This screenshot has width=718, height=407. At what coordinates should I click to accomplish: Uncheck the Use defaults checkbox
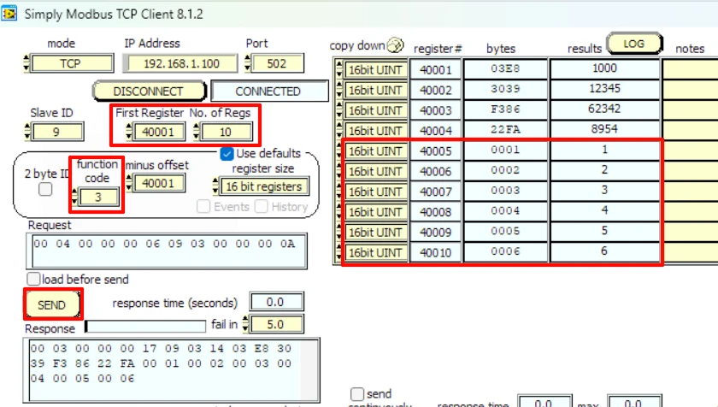click(227, 154)
